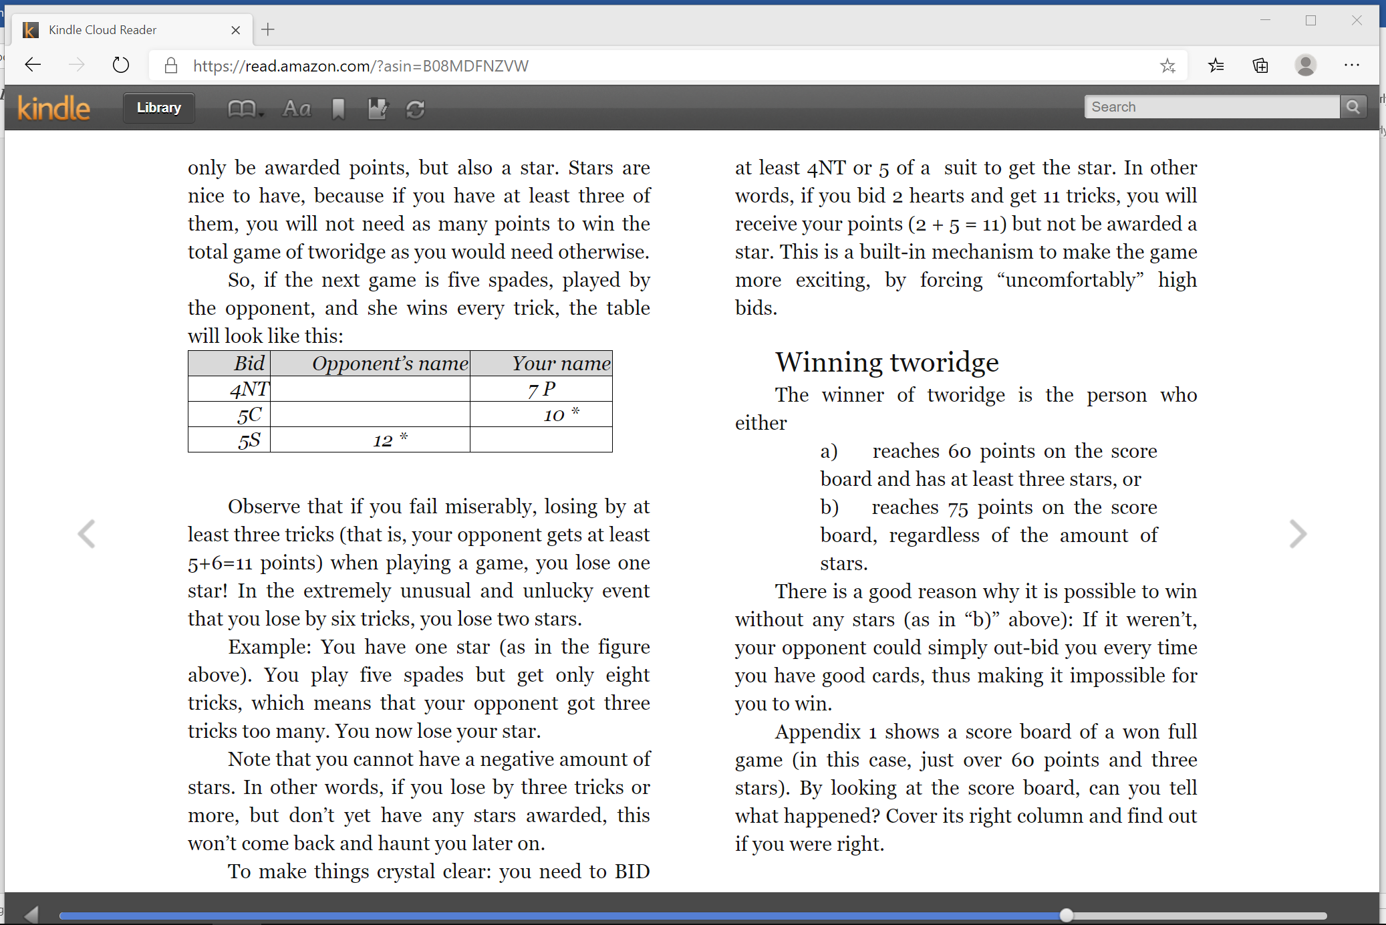
Task: Focus the Kindle Search field
Action: 1212,107
